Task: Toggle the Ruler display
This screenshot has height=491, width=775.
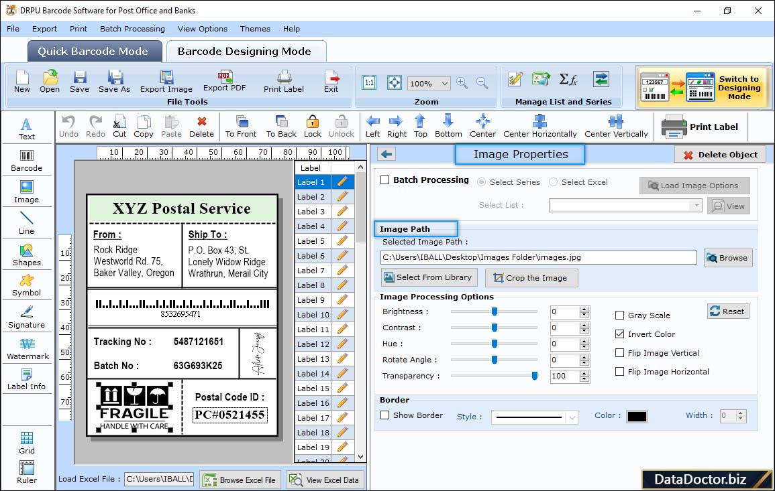Action: coord(27,472)
